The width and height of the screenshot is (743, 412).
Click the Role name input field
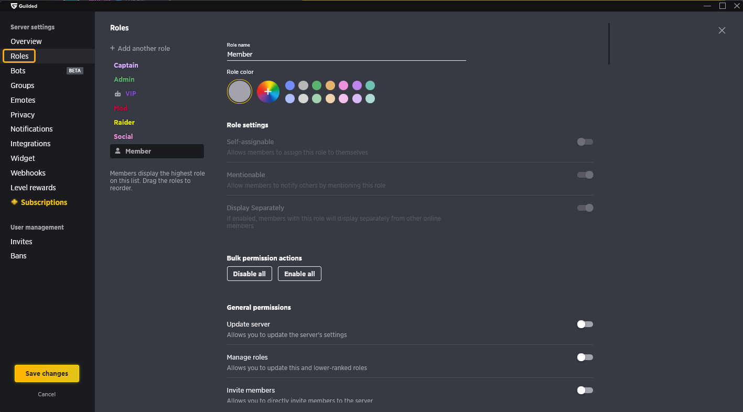[x=346, y=55]
